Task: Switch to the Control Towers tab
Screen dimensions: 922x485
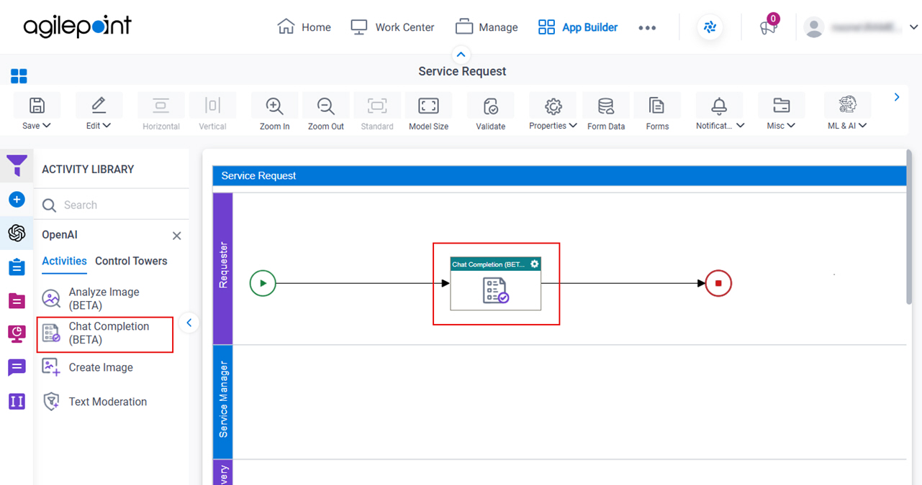Action: (131, 261)
